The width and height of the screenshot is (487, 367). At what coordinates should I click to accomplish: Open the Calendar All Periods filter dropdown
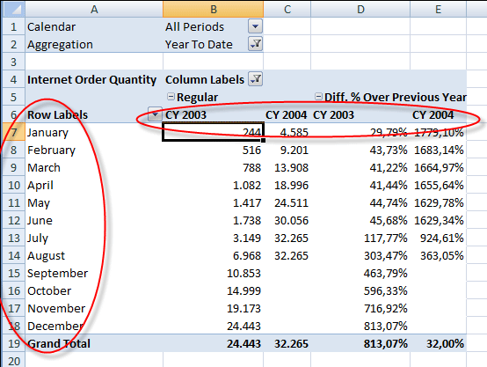tap(255, 26)
